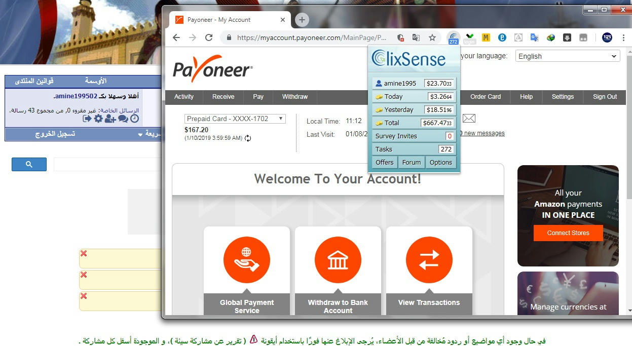Click the forum الأوسمة link
Viewport: 632px width, 346px height.
96,81
